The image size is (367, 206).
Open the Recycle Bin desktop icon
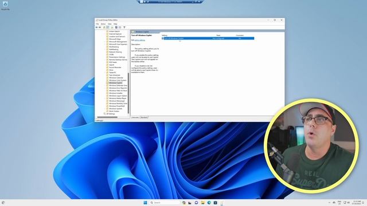click(5, 6)
